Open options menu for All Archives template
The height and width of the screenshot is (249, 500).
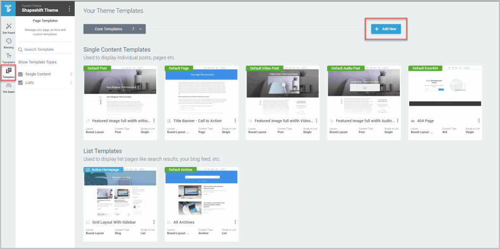tap(235, 222)
